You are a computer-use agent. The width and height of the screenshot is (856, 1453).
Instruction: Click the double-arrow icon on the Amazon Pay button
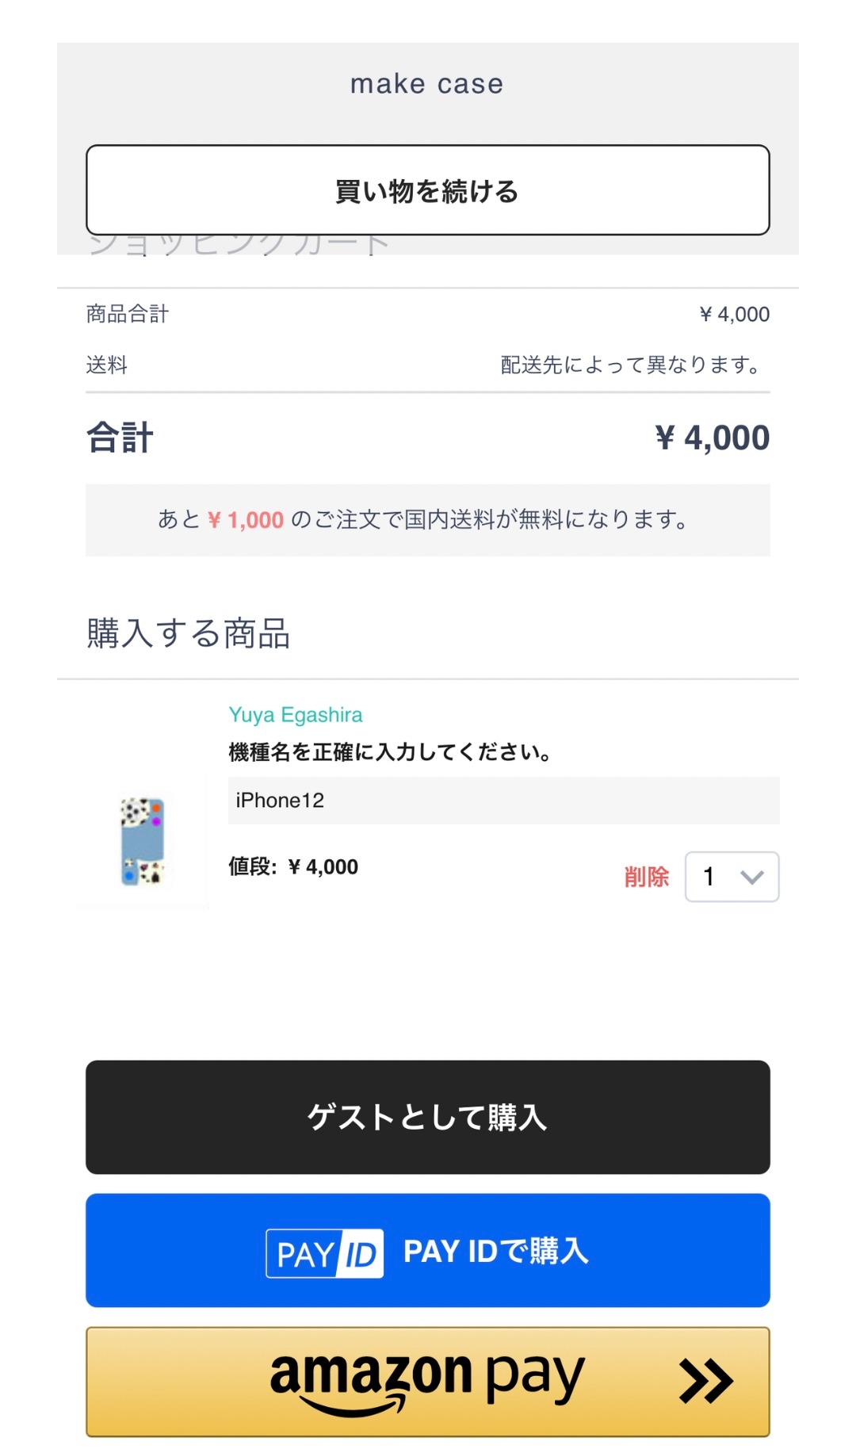point(705,1382)
